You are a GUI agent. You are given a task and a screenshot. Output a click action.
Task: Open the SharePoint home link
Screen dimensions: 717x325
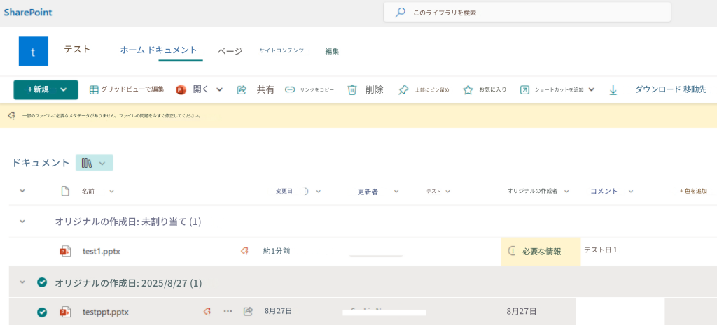[x=28, y=13]
